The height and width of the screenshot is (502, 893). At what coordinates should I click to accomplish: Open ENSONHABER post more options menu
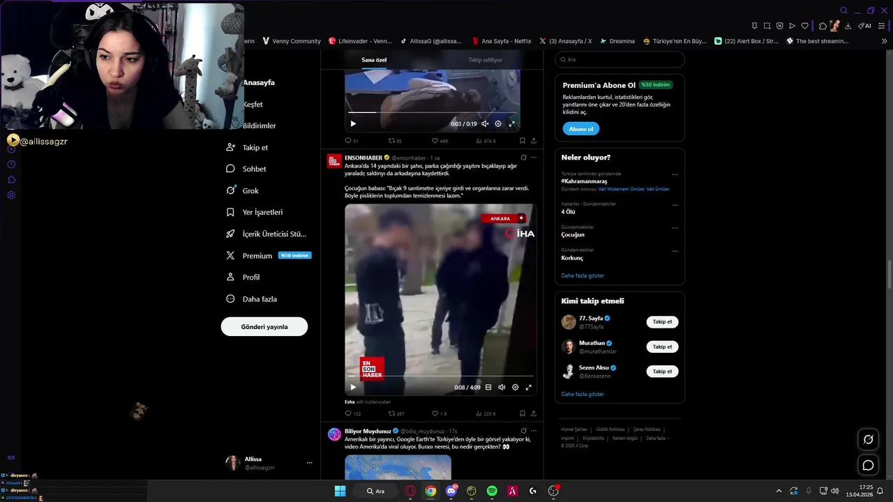(x=534, y=158)
